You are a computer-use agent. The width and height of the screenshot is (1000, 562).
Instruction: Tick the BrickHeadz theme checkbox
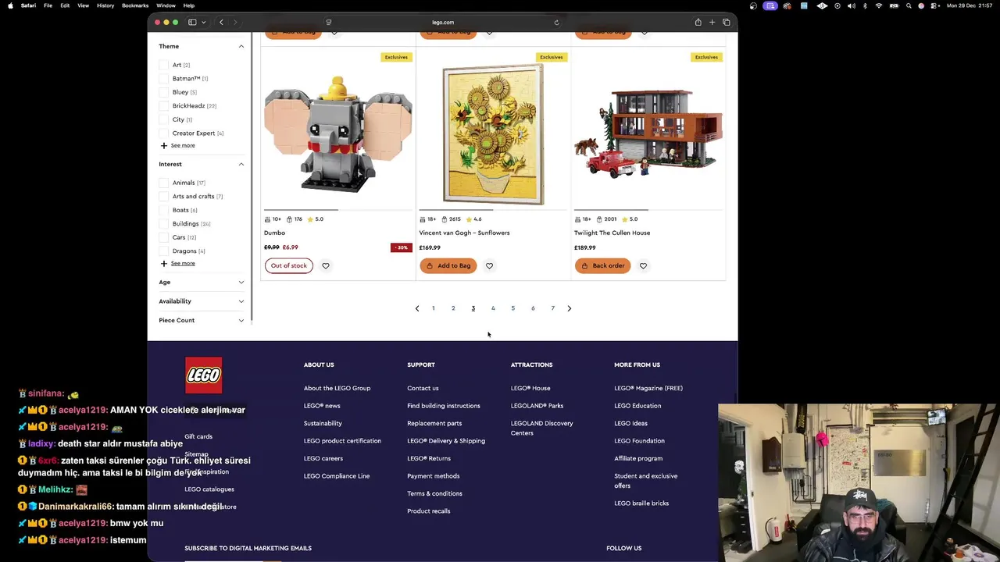(x=164, y=105)
